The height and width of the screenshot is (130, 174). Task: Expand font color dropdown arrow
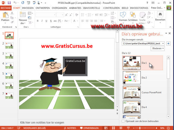77,21
